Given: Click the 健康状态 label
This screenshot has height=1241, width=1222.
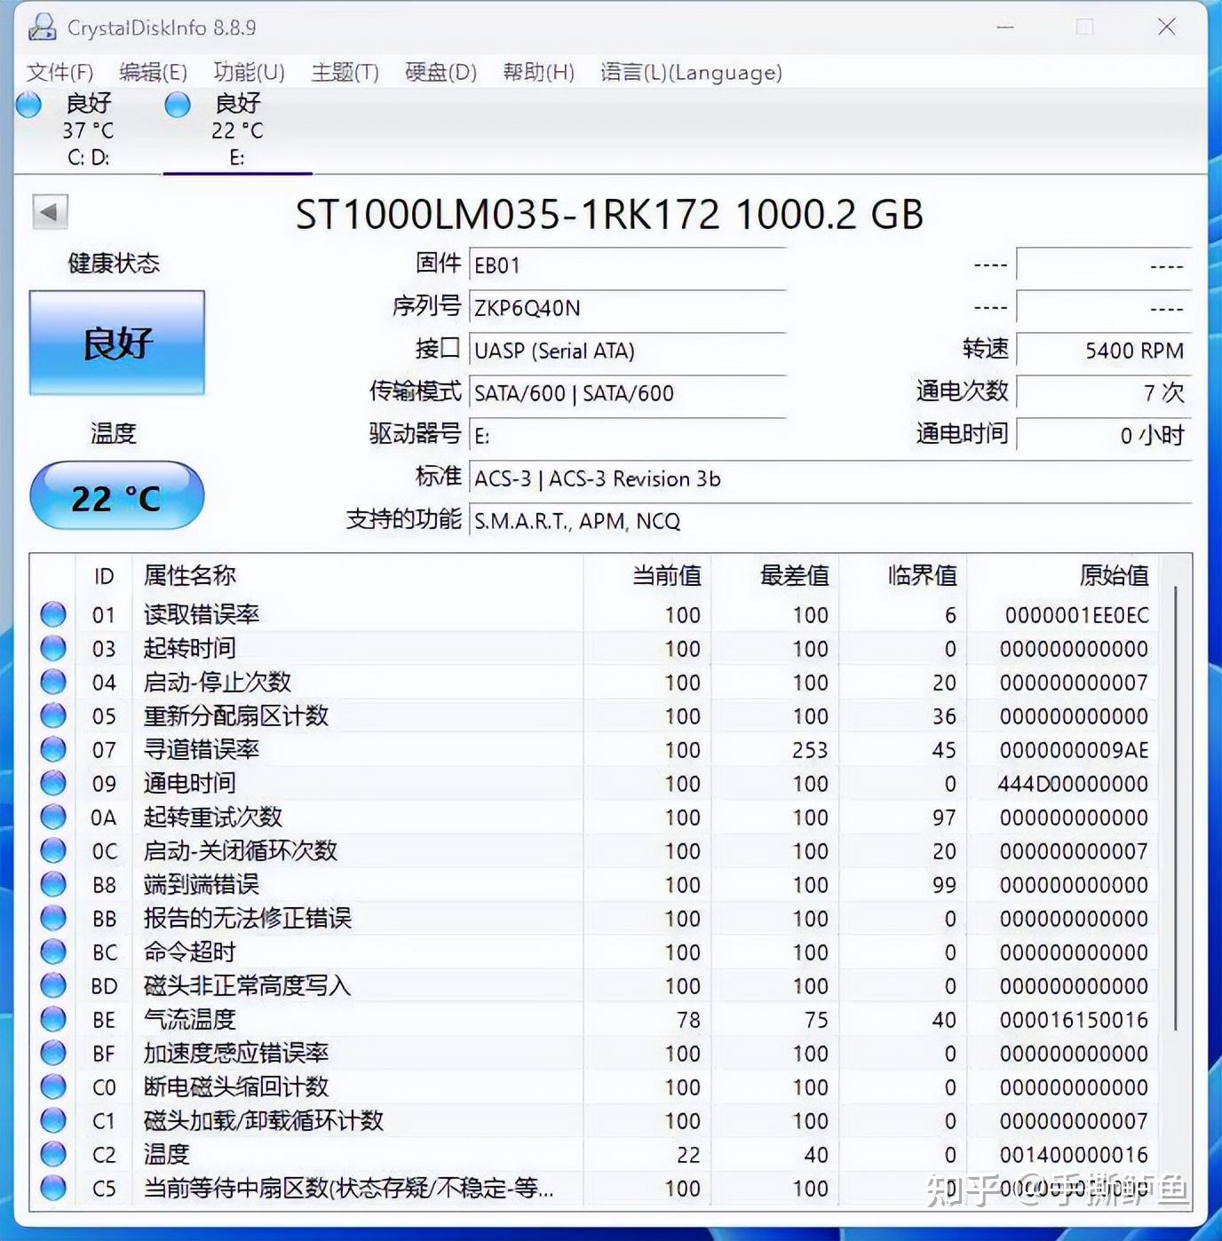Looking at the screenshot, I should pyautogui.click(x=114, y=263).
